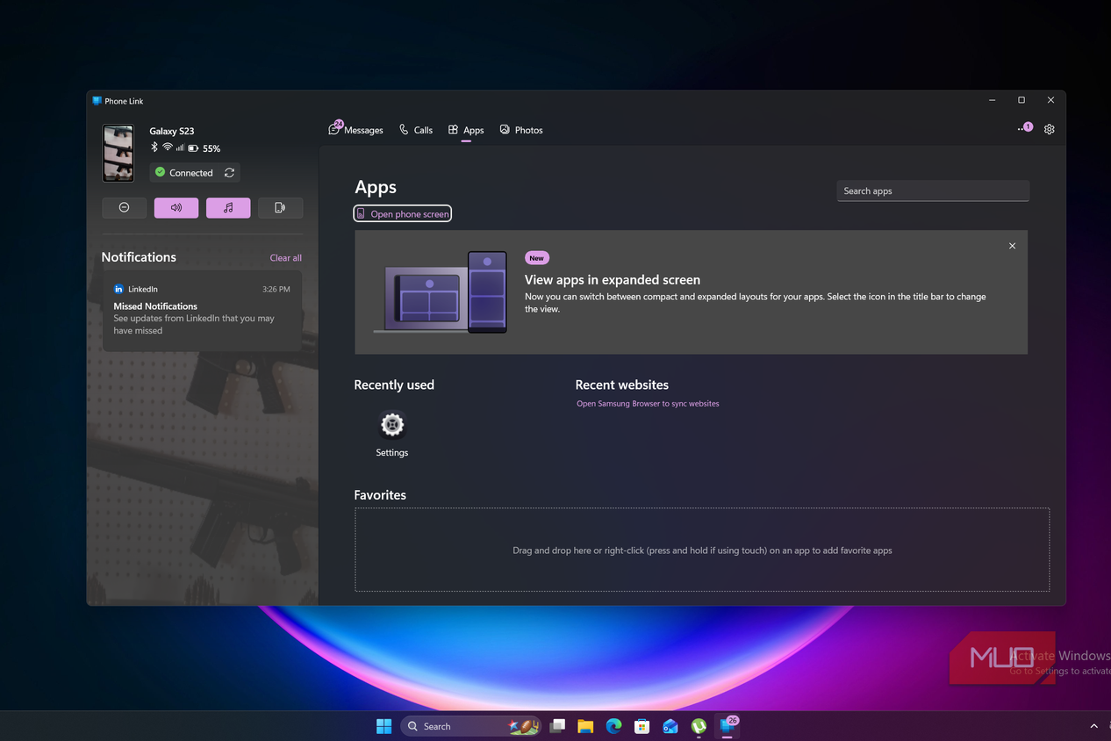Open the LinkedIn Missed Notifications card
Viewport: 1111px width, 741px height.
[202, 311]
